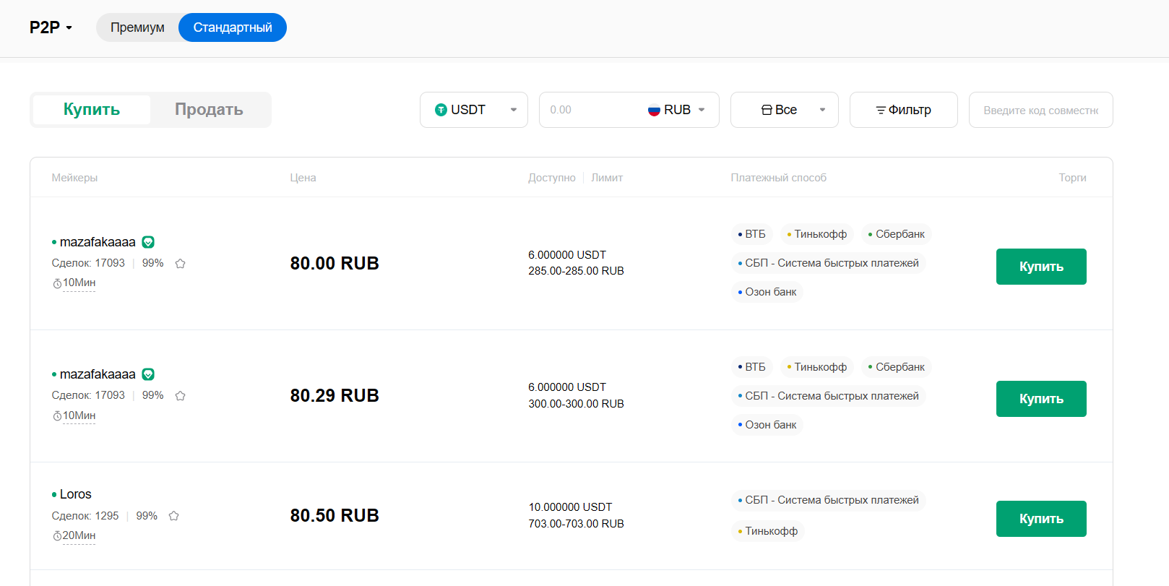Expand the P2P menu dropdown
This screenshot has height=586, width=1169.
[x=51, y=27]
